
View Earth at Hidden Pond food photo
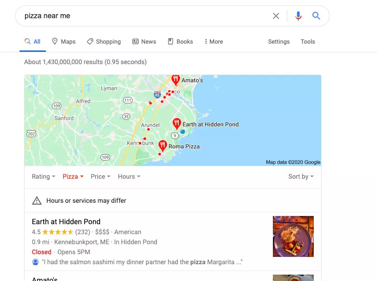click(293, 236)
